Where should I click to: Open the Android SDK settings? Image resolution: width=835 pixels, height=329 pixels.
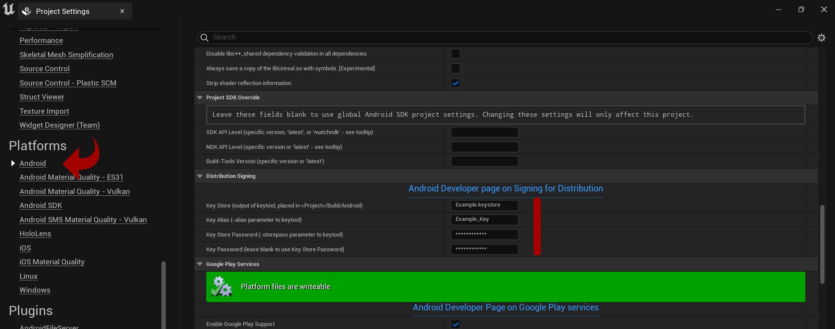tap(41, 205)
